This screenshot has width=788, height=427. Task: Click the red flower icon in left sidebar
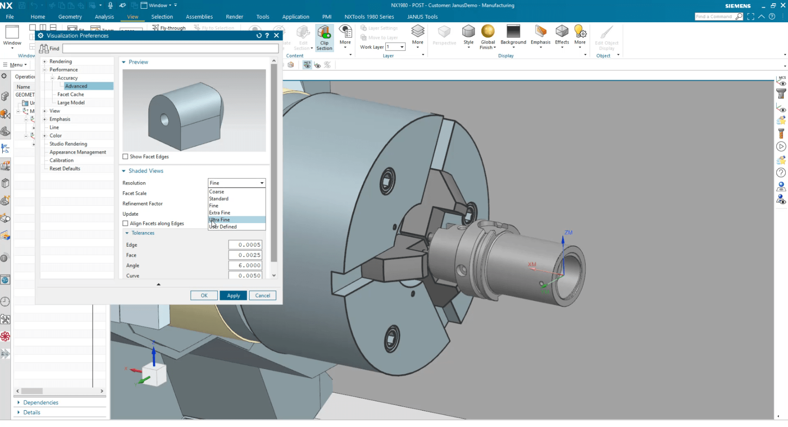pos(5,337)
